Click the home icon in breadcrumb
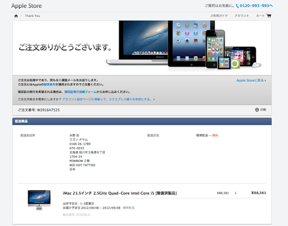288x226 pixels. click(16, 16)
